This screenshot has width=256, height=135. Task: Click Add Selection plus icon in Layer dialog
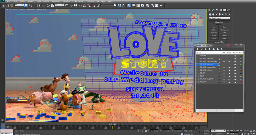(x=206, y=49)
